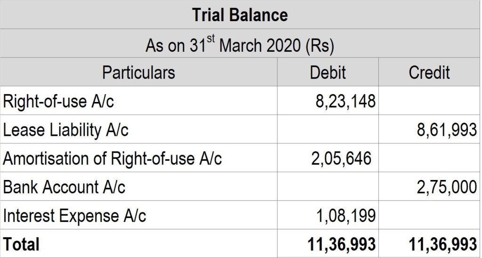The image size is (482, 258).
Task: Select the 'As on 31st March 2020' subtitle
Action: (240, 45)
